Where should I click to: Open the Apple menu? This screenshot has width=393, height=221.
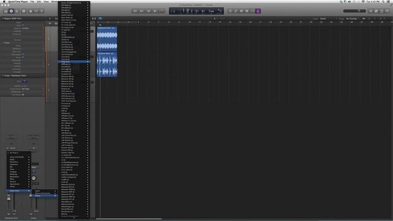pos(4,1)
